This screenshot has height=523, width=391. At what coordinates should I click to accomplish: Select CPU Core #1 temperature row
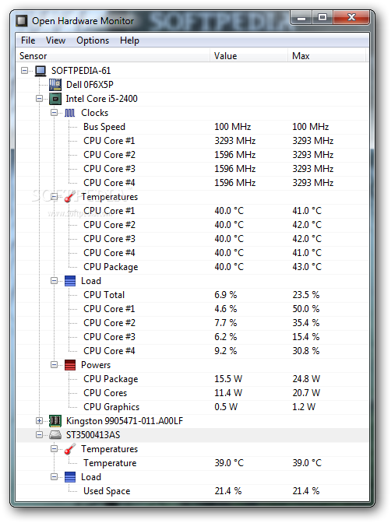(192, 211)
